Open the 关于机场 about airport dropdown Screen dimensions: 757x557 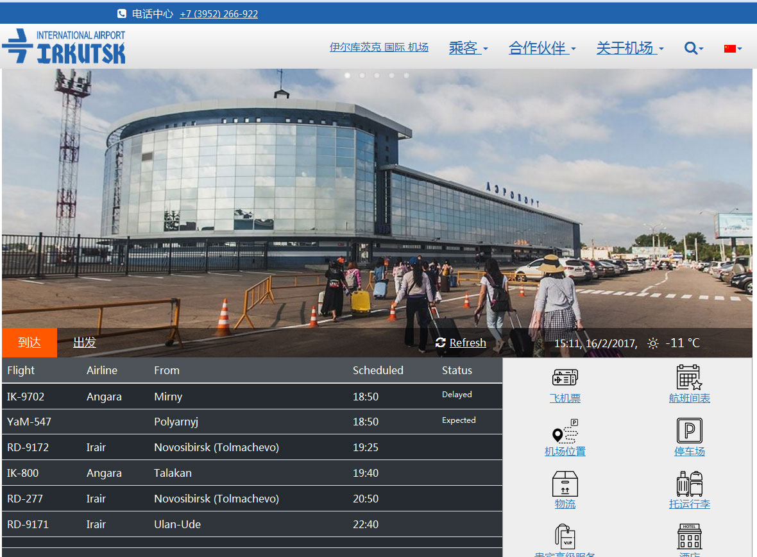click(629, 48)
